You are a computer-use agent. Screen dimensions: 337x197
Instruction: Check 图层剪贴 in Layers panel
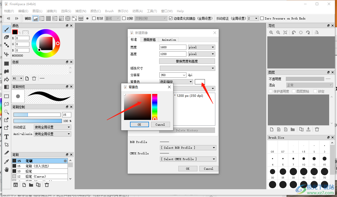coord(294,91)
